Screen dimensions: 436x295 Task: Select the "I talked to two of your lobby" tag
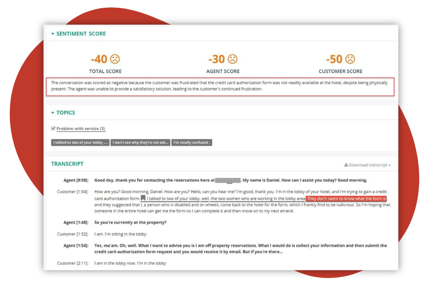80,143
